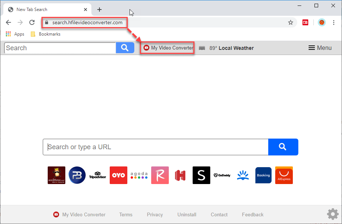Open the OYO shortcut tile
Screen dimensions: 342x224
click(x=119, y=175)
